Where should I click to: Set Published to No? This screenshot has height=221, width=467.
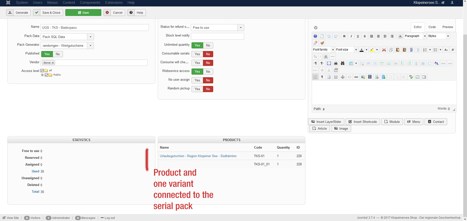58,54
